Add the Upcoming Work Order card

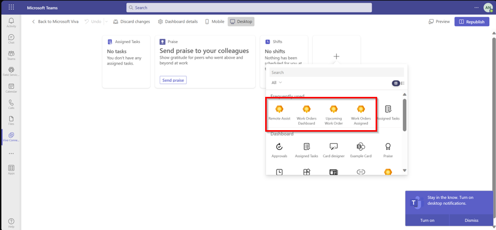pyautogui.click(x=334, y=115)
